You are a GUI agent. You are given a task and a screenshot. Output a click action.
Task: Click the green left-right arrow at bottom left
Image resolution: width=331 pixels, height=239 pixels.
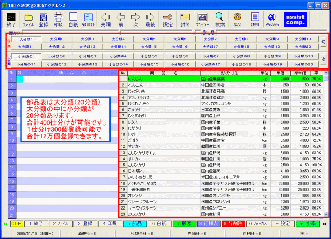pos(5,224)
